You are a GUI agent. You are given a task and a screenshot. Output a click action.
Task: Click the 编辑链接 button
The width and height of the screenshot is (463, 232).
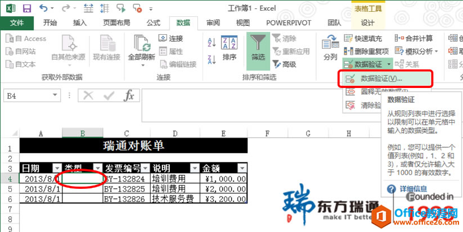[x=178, y=64]
